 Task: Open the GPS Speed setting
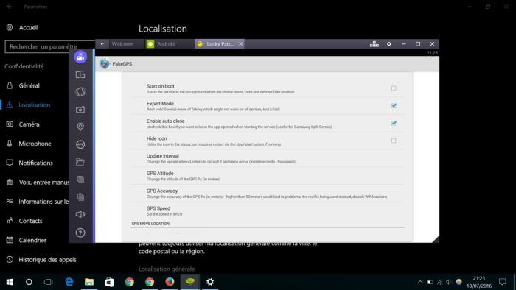tap(267, 211)
